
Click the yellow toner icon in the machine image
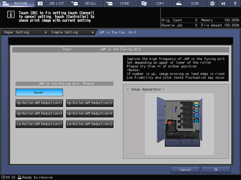click(x=196, y=104)
